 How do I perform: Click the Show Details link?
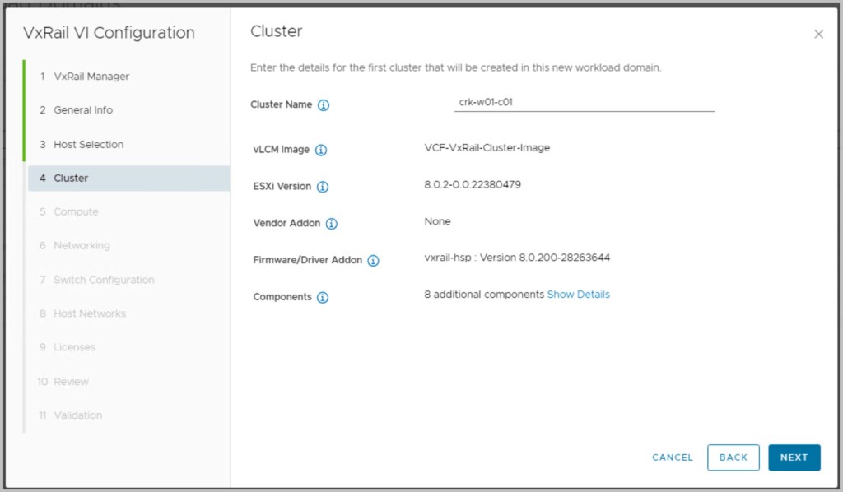(x=578, y=295)
